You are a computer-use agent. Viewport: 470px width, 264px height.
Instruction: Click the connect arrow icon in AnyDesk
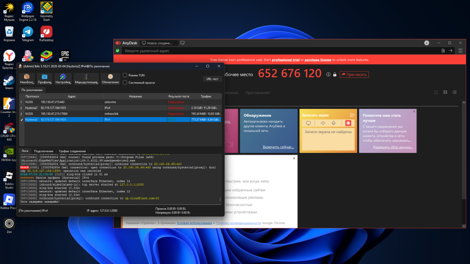coord(451,51)
